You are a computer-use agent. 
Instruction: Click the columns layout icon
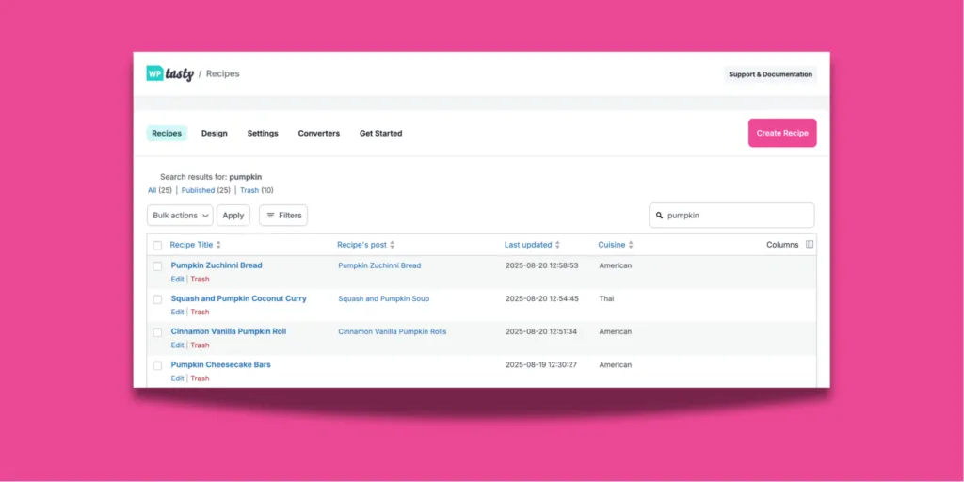point(810,245)
